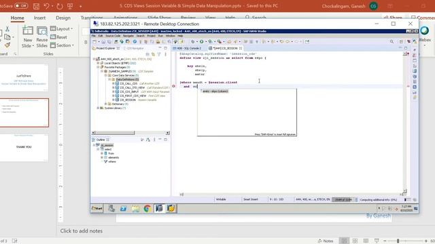Click the New Slide button
The image size is (435, 244).
[27, 37]
